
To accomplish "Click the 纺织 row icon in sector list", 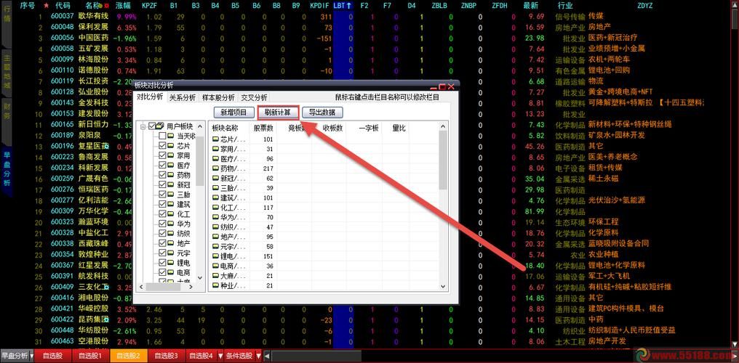I will point(215,227).
